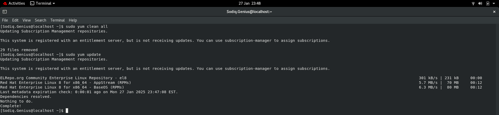
Task: Open the clock and calendar dropdown
Action: (x=249, y=3)
